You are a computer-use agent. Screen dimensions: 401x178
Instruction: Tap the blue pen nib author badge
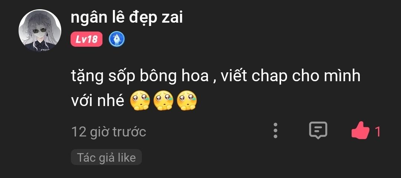point(117,40)
